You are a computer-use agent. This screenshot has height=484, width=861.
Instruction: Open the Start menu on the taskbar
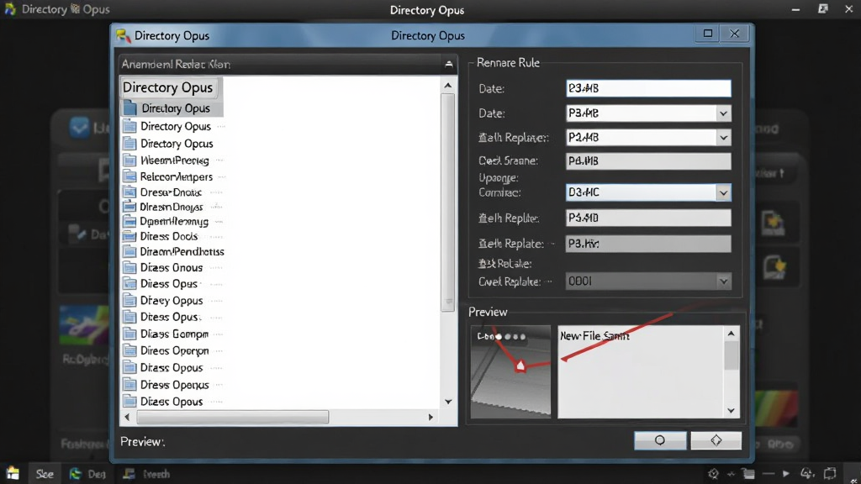(x=12, y=474)
